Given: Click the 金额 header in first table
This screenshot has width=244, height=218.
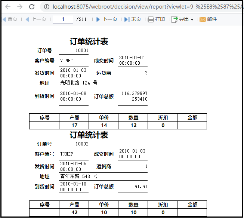Looking at the screenshot, I should tap(192, 117).
